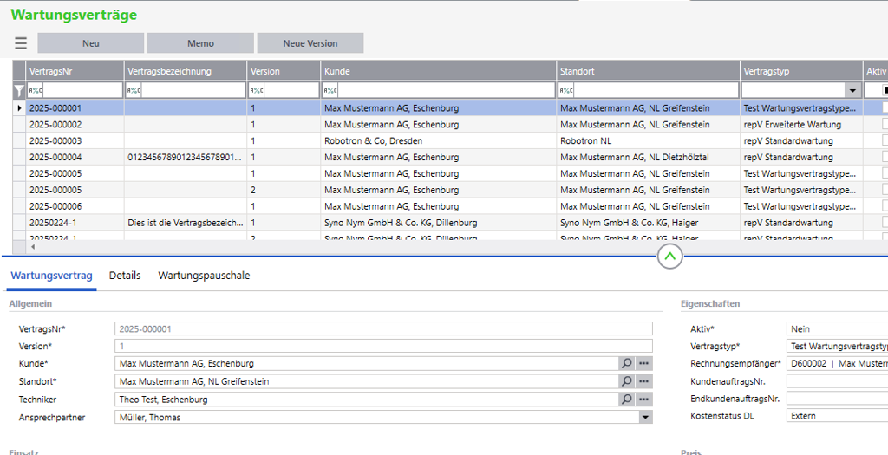
Task: Click the search magnifier for Kunde field
Action: pos(626,363)
